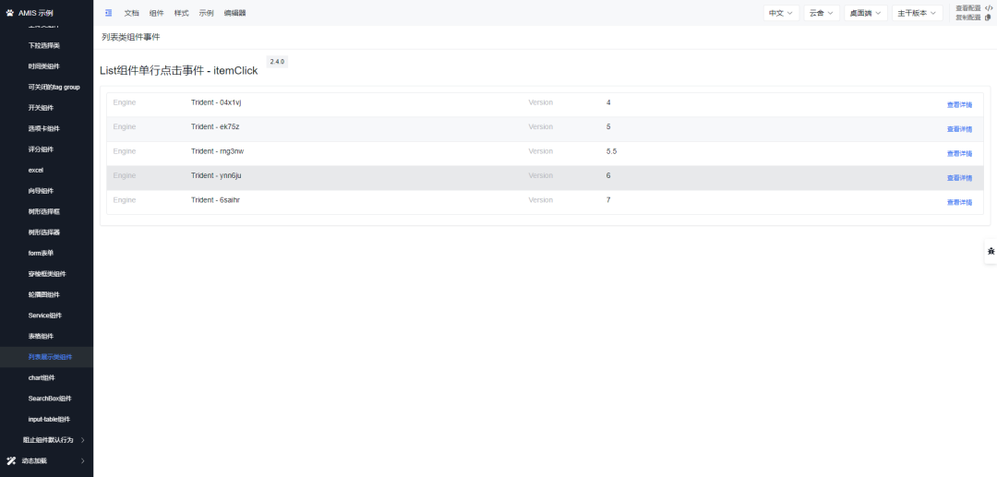Screen dimensions: 997x477
Task: Click 查看详情 for Trident - 6saihr
Action: [x=959, y=202]
